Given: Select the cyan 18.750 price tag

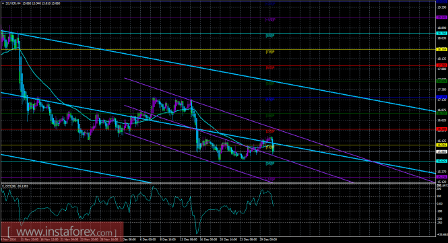Looking at the screenshot, I should click(441, 34).
